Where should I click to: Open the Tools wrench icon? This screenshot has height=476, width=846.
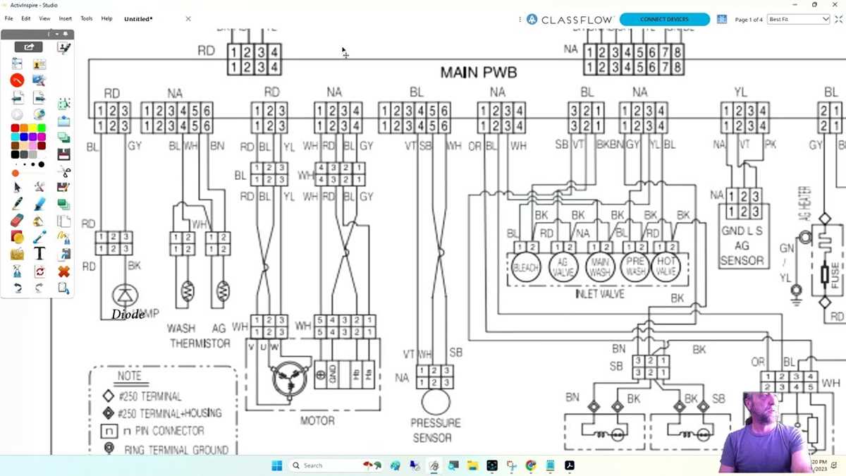(39, 187)
